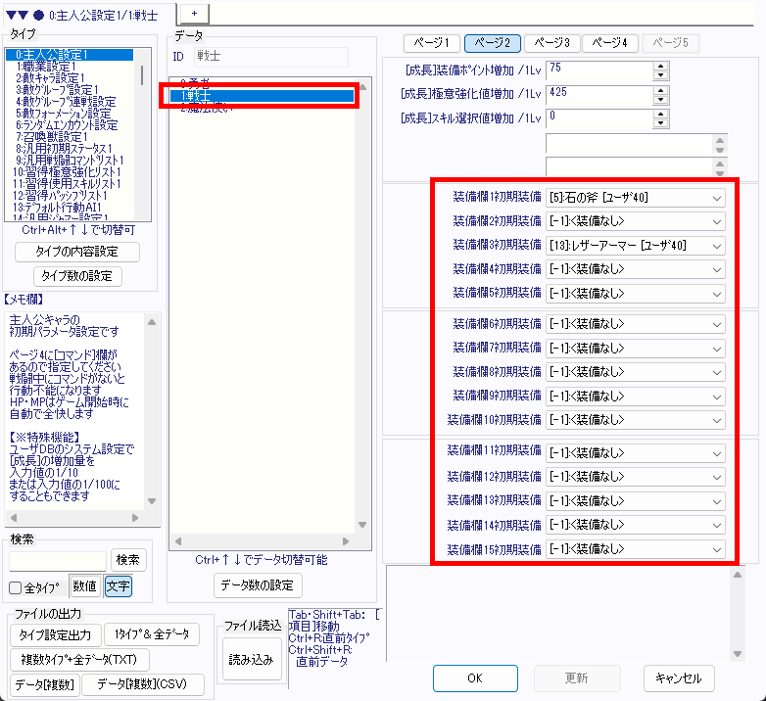Switch to the ページ1 tab
Viewport: 766px width, 701px height.
(432, 43)
